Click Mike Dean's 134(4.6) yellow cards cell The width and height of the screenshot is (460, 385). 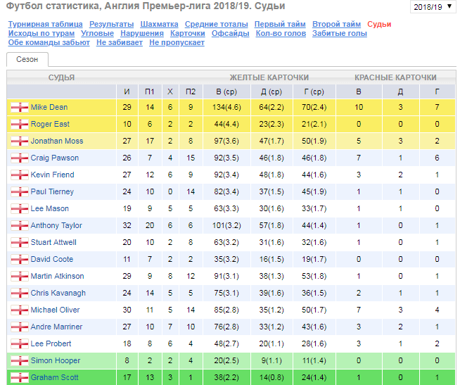point(226,107)
